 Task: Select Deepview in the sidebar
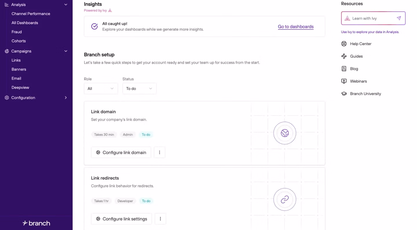[x=20, y=87]
